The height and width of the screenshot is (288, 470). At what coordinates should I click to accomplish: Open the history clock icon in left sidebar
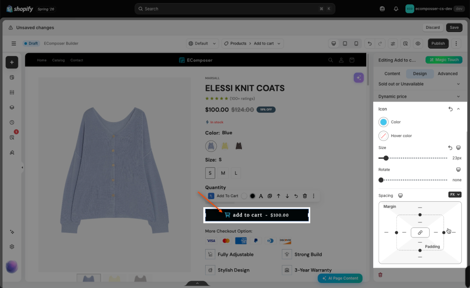12,122
